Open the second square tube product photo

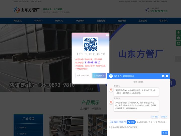(98, 125)
